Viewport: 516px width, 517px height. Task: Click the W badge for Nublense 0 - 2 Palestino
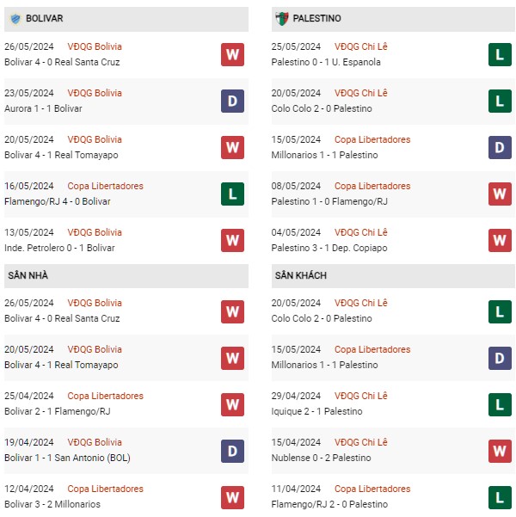click(500, 452)
